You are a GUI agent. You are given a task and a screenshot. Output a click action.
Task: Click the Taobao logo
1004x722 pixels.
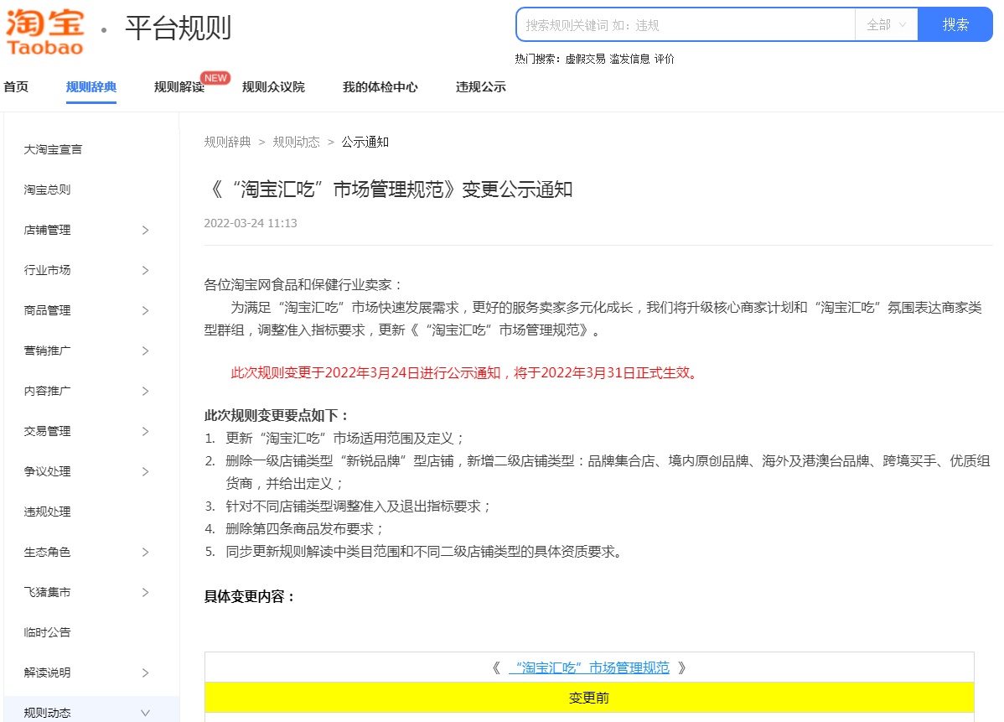(x=44, y=32)
